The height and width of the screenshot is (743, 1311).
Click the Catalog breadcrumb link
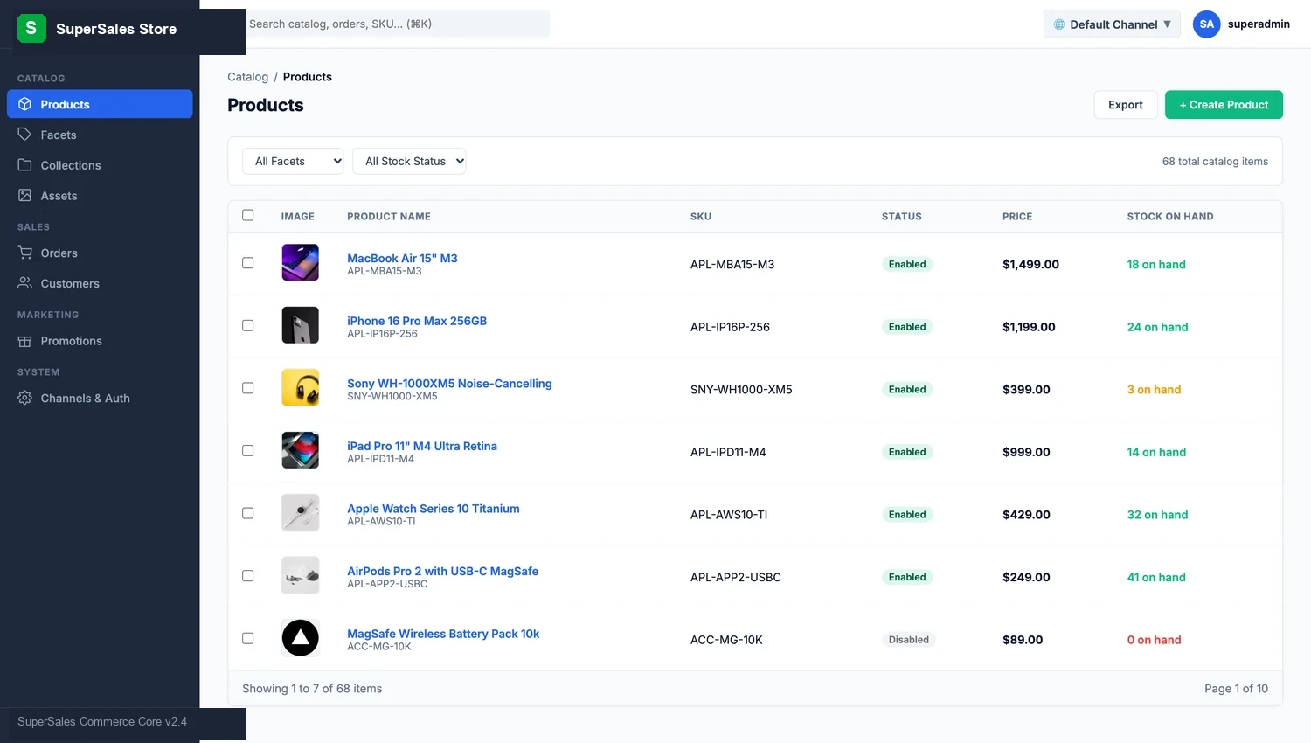[x=248, y=77]
